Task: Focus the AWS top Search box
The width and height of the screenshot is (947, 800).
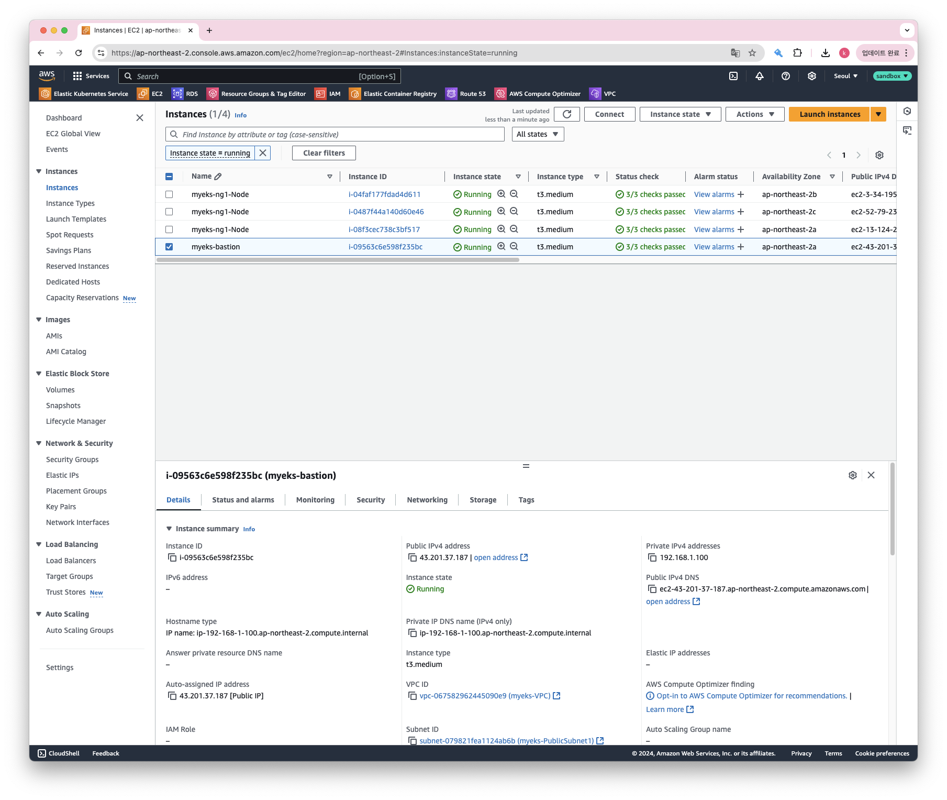Action: click(x=260, y=76)
